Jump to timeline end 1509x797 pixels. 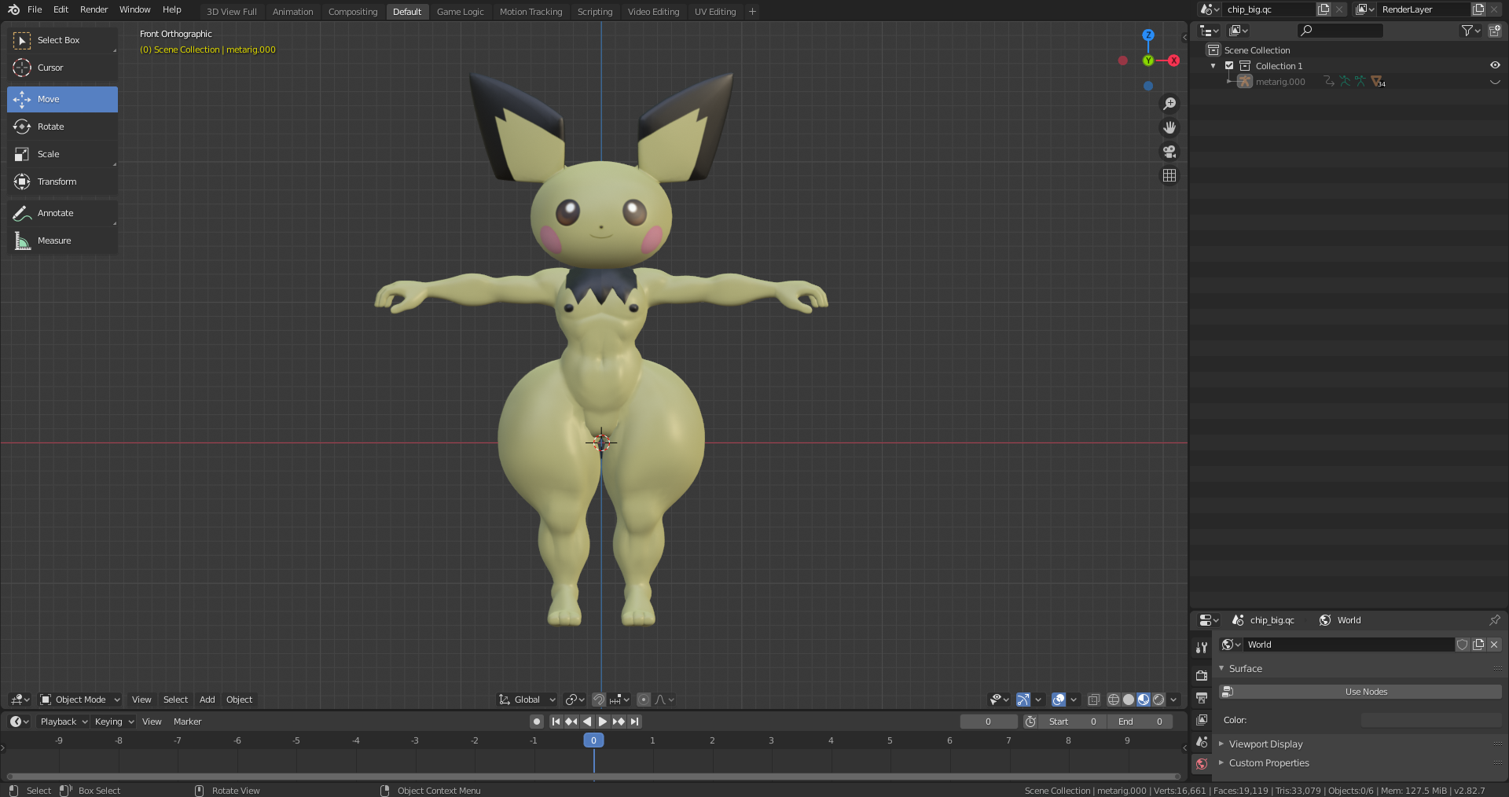634,722
